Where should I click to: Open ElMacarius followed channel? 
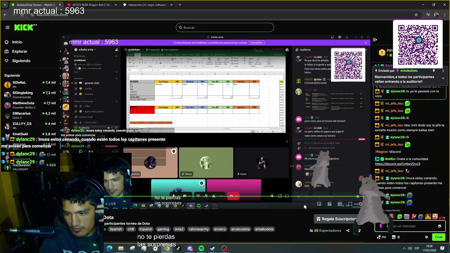coord(30,115)
